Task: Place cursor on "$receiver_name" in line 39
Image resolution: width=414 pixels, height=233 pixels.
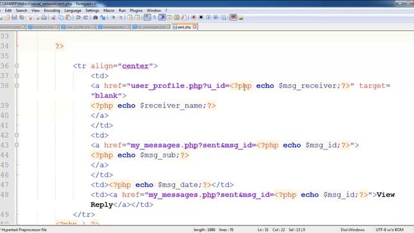Action: pyautogui.click(x=171, y=105)
